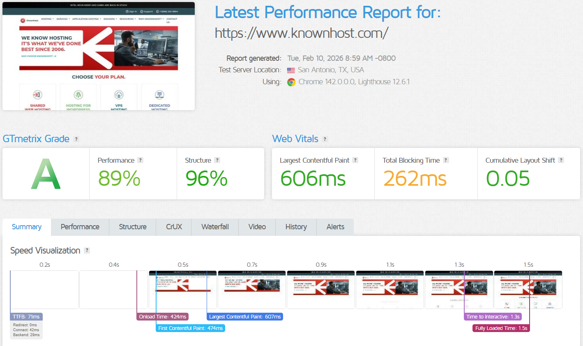583x346 pixels.
Task: Click the knownhost.com page screenshot preview
Action: pyautogui.click(x=99, y=56)
